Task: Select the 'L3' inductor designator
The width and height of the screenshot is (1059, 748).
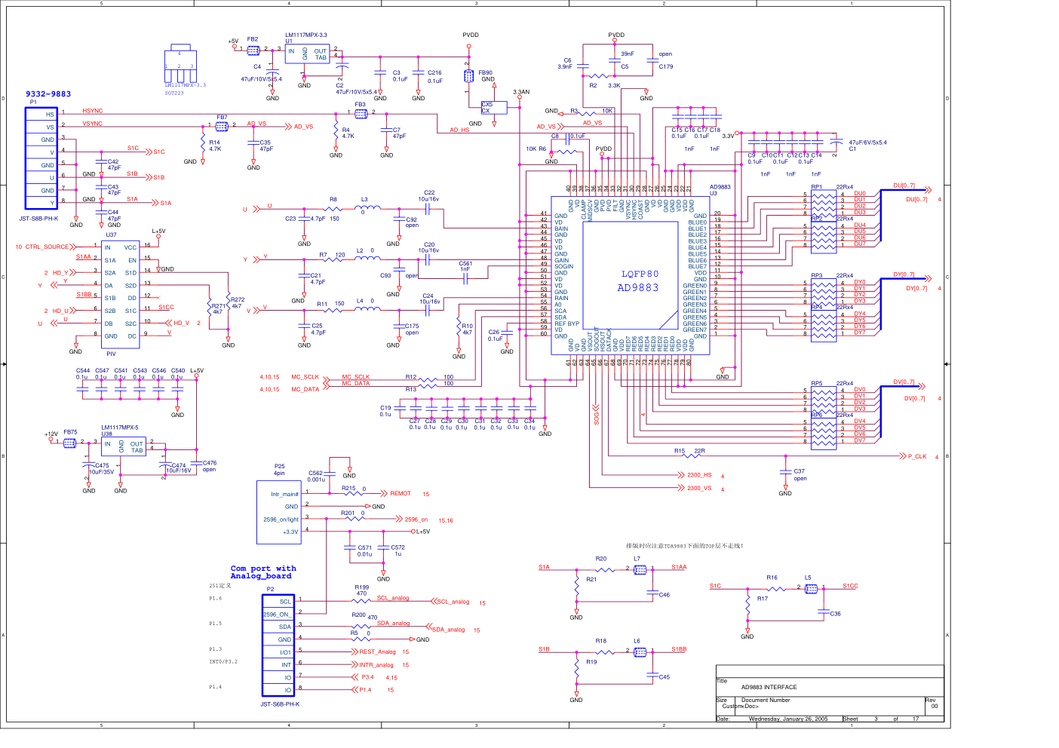Action: pos(364,200)
